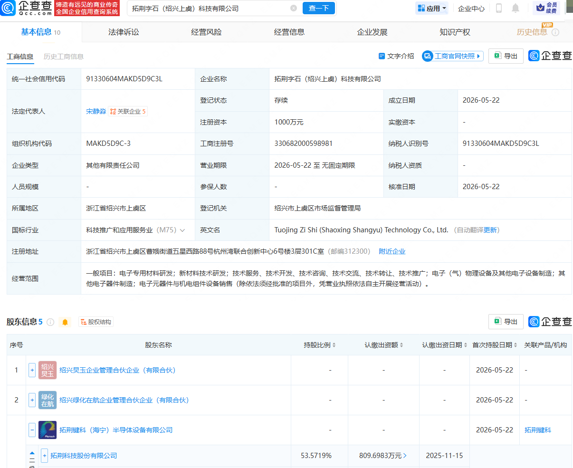Screen dimensions: 573x468
Task: Click the info icon beside 历史信息
Action: coord(555,32)
